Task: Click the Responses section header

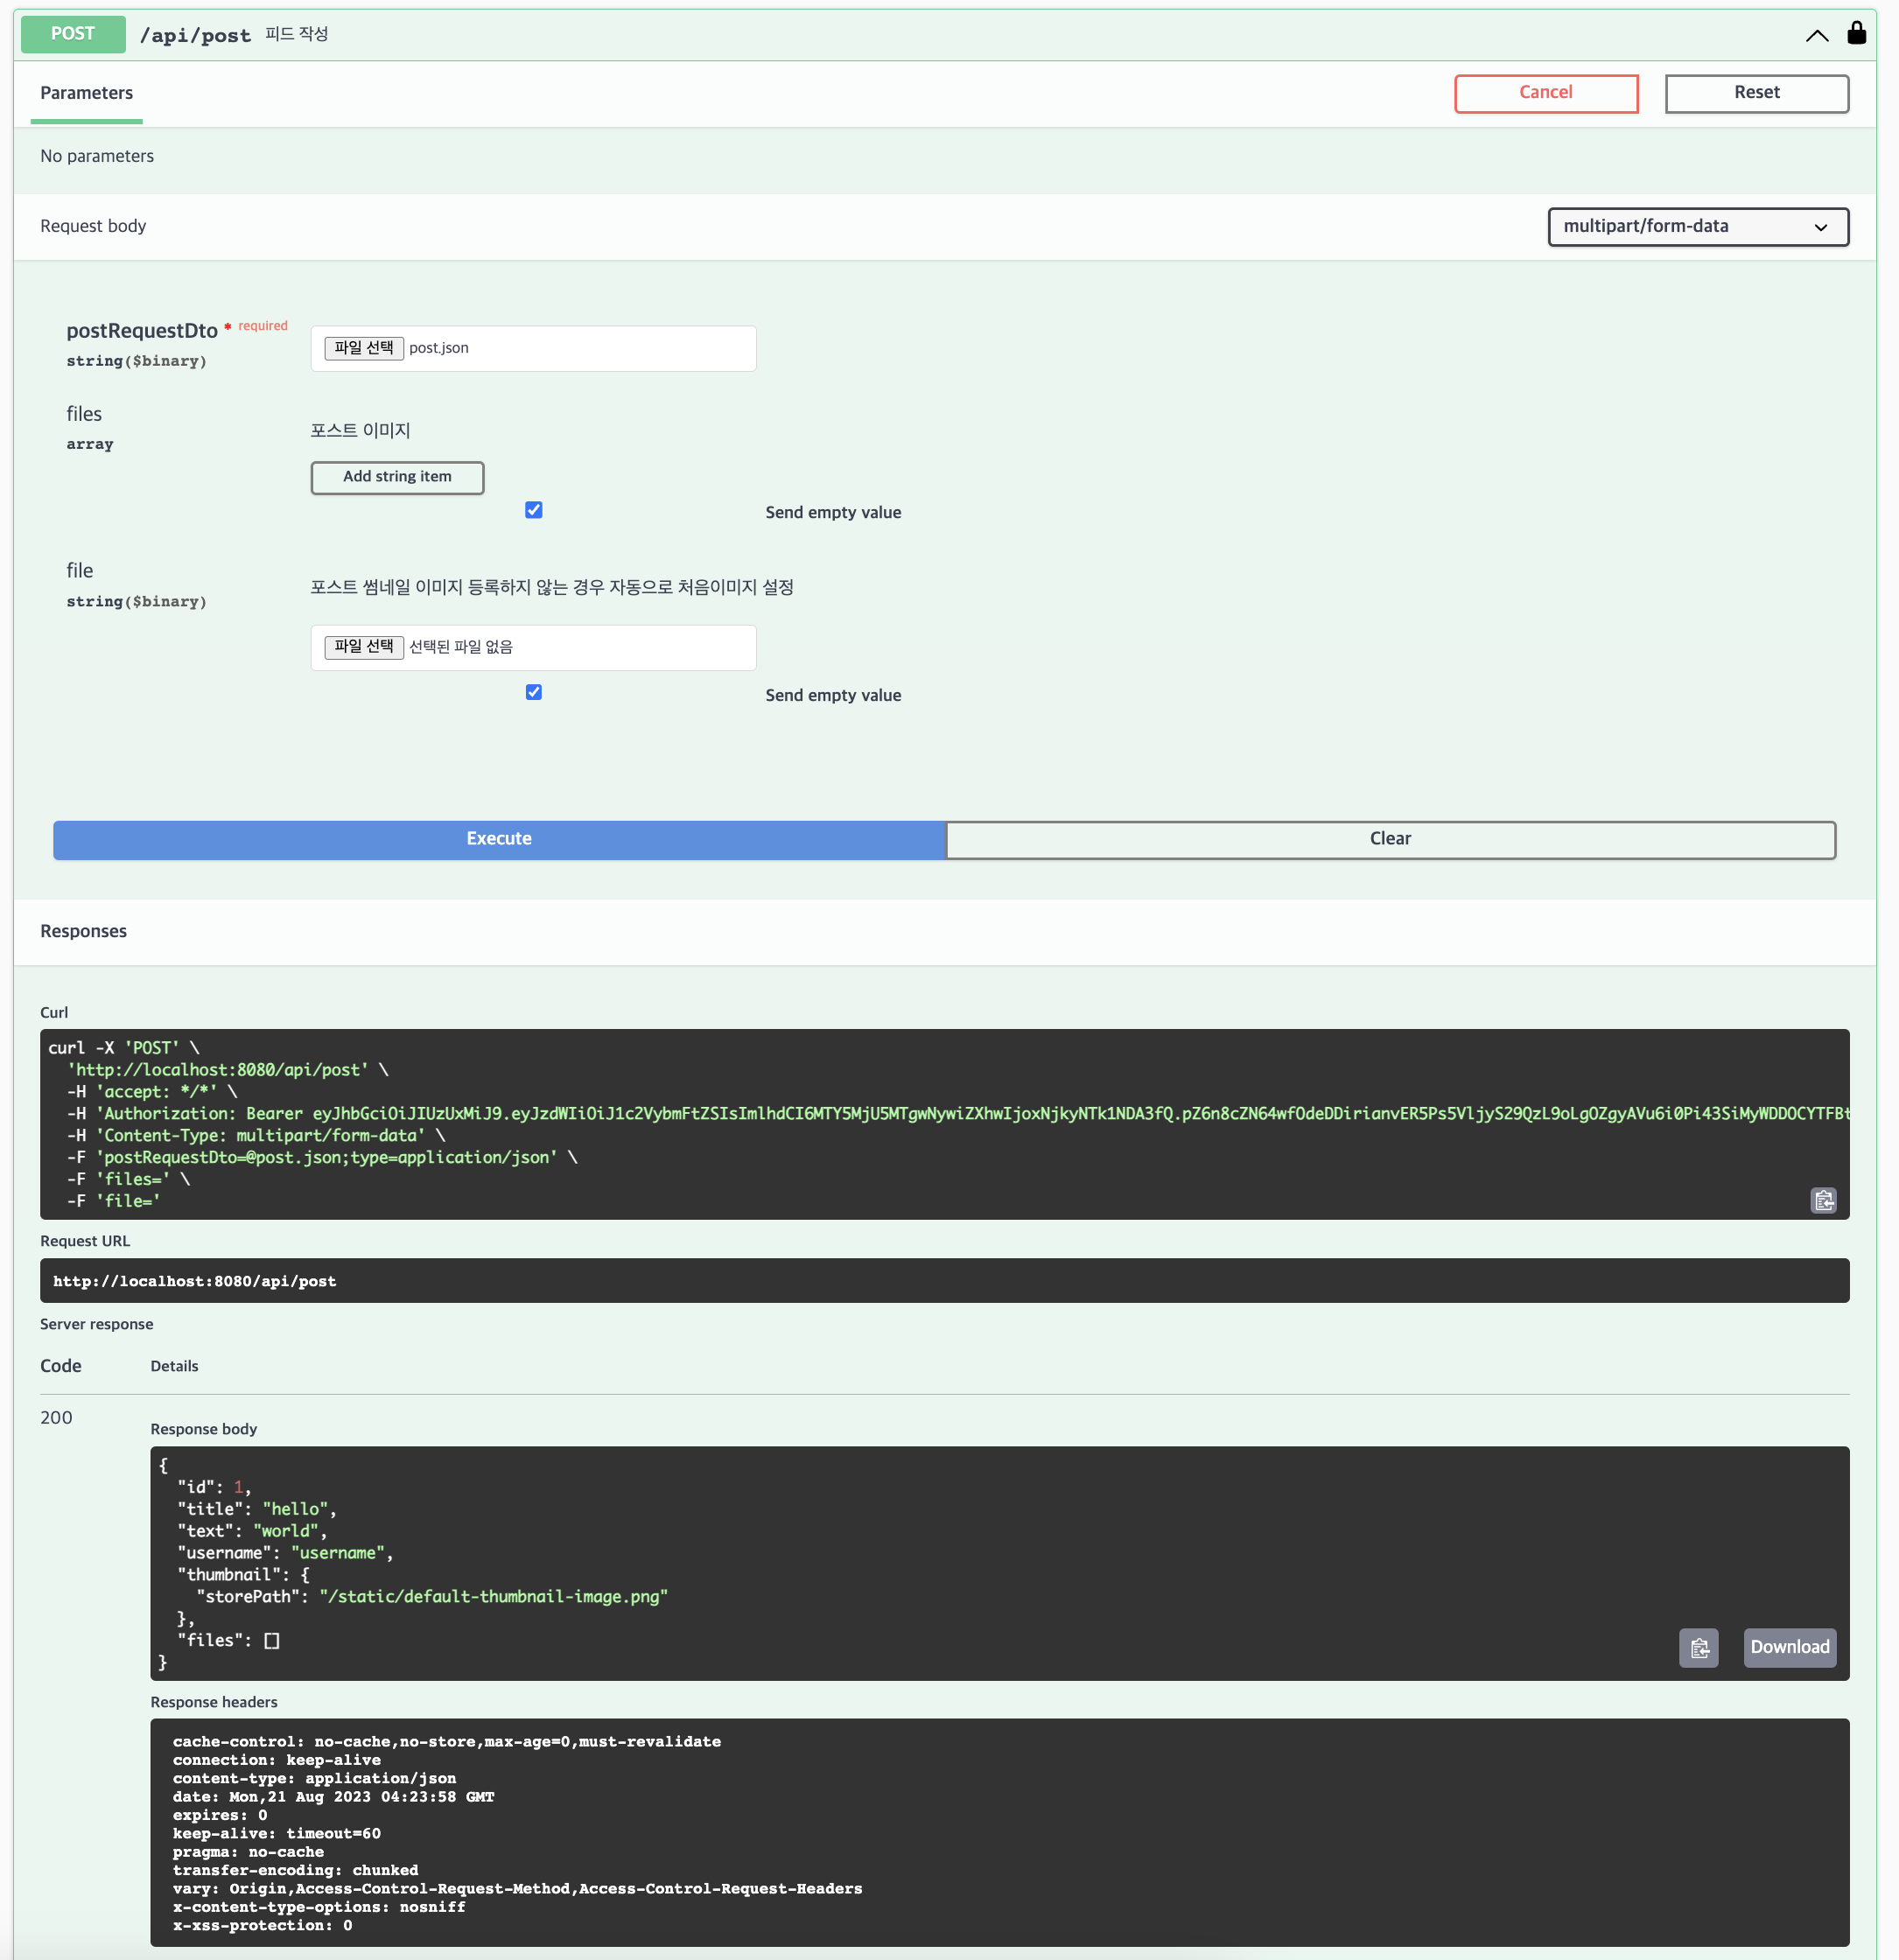Action: click(83, 931)
